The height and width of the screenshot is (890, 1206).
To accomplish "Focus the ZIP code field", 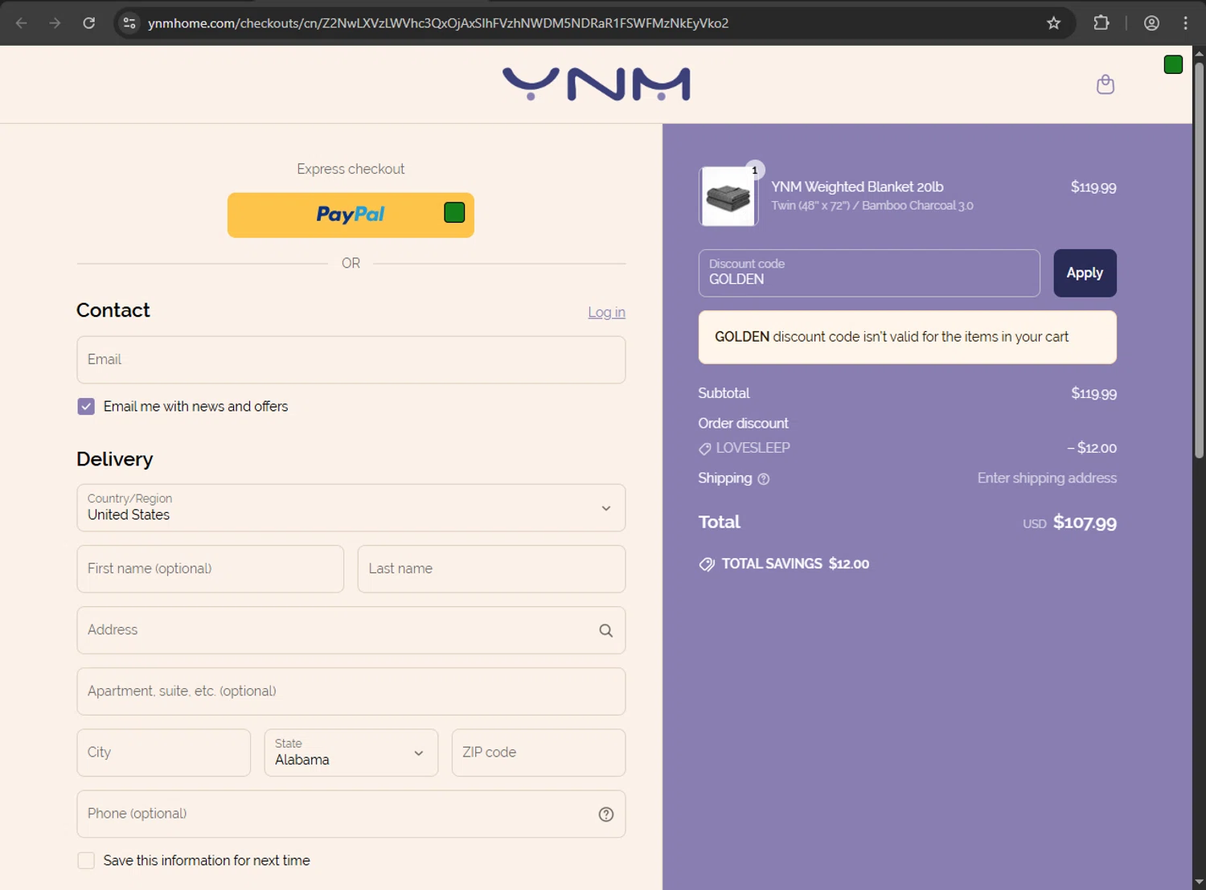I will coord(539,753).
